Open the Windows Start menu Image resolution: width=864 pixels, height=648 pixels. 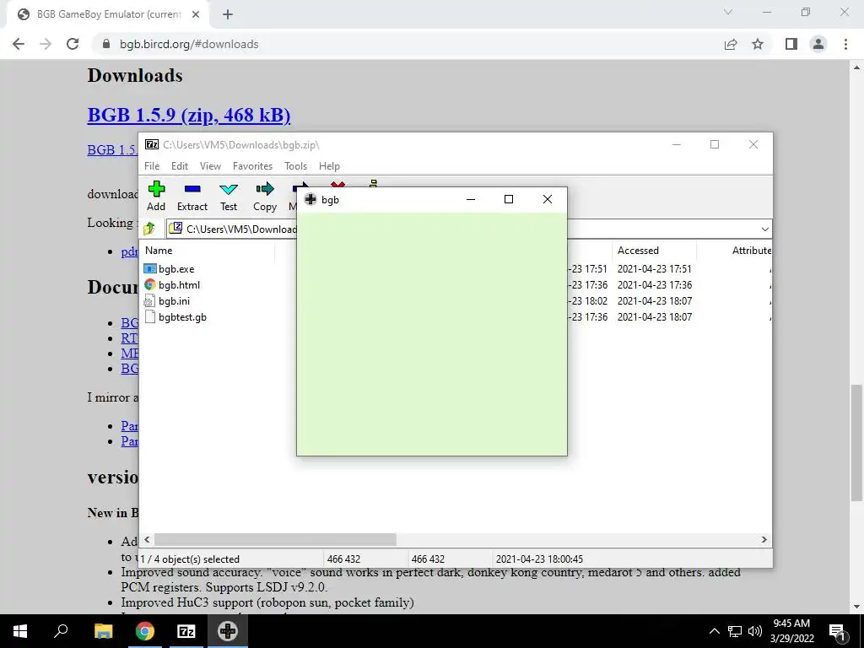click(x=20, y=631)
